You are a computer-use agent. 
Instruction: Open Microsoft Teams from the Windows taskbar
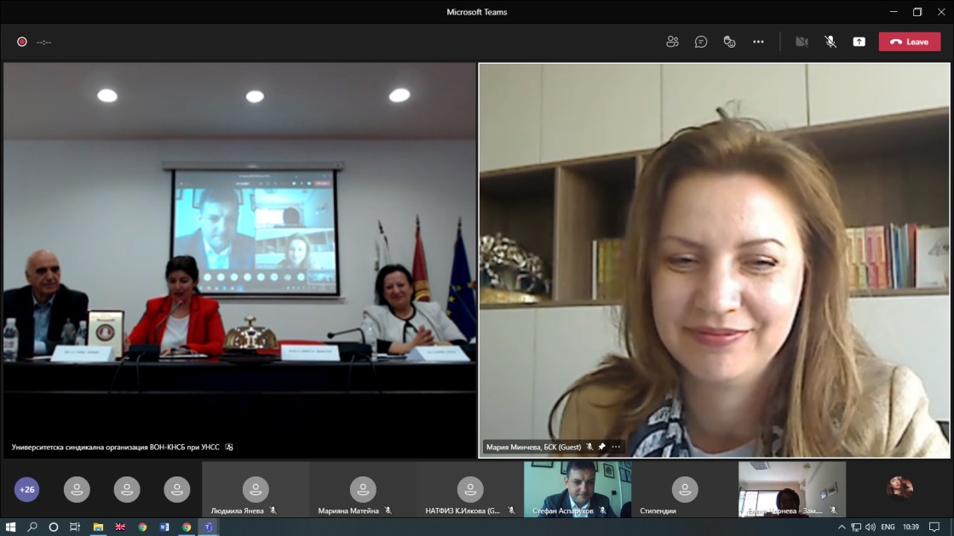coord(207,527)
